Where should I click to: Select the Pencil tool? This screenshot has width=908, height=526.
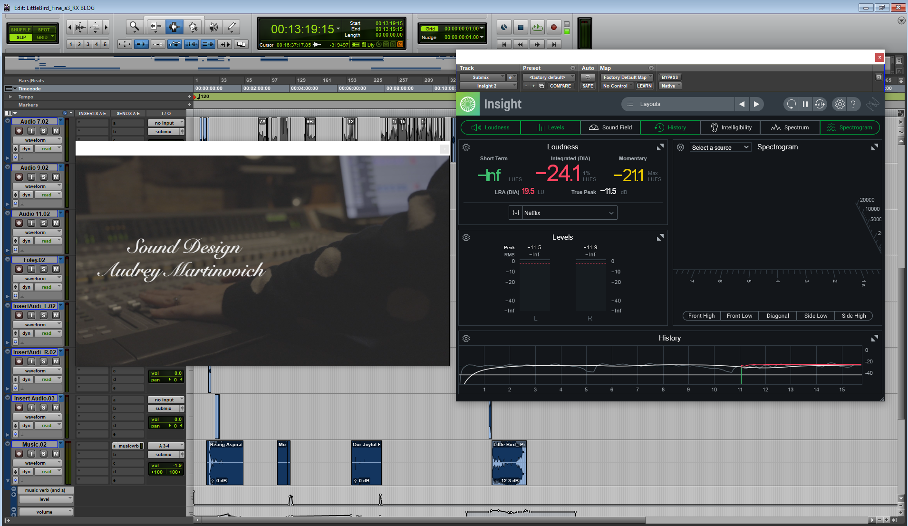point(232,27)
